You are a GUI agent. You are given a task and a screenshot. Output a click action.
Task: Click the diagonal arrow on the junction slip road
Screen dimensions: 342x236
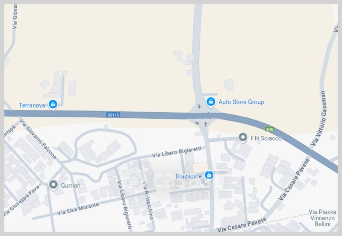point(197,122)
